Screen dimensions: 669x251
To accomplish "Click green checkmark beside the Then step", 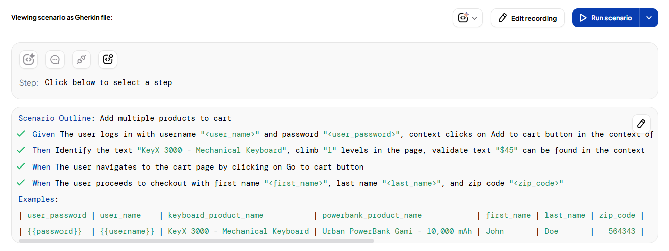I will 21,150.
